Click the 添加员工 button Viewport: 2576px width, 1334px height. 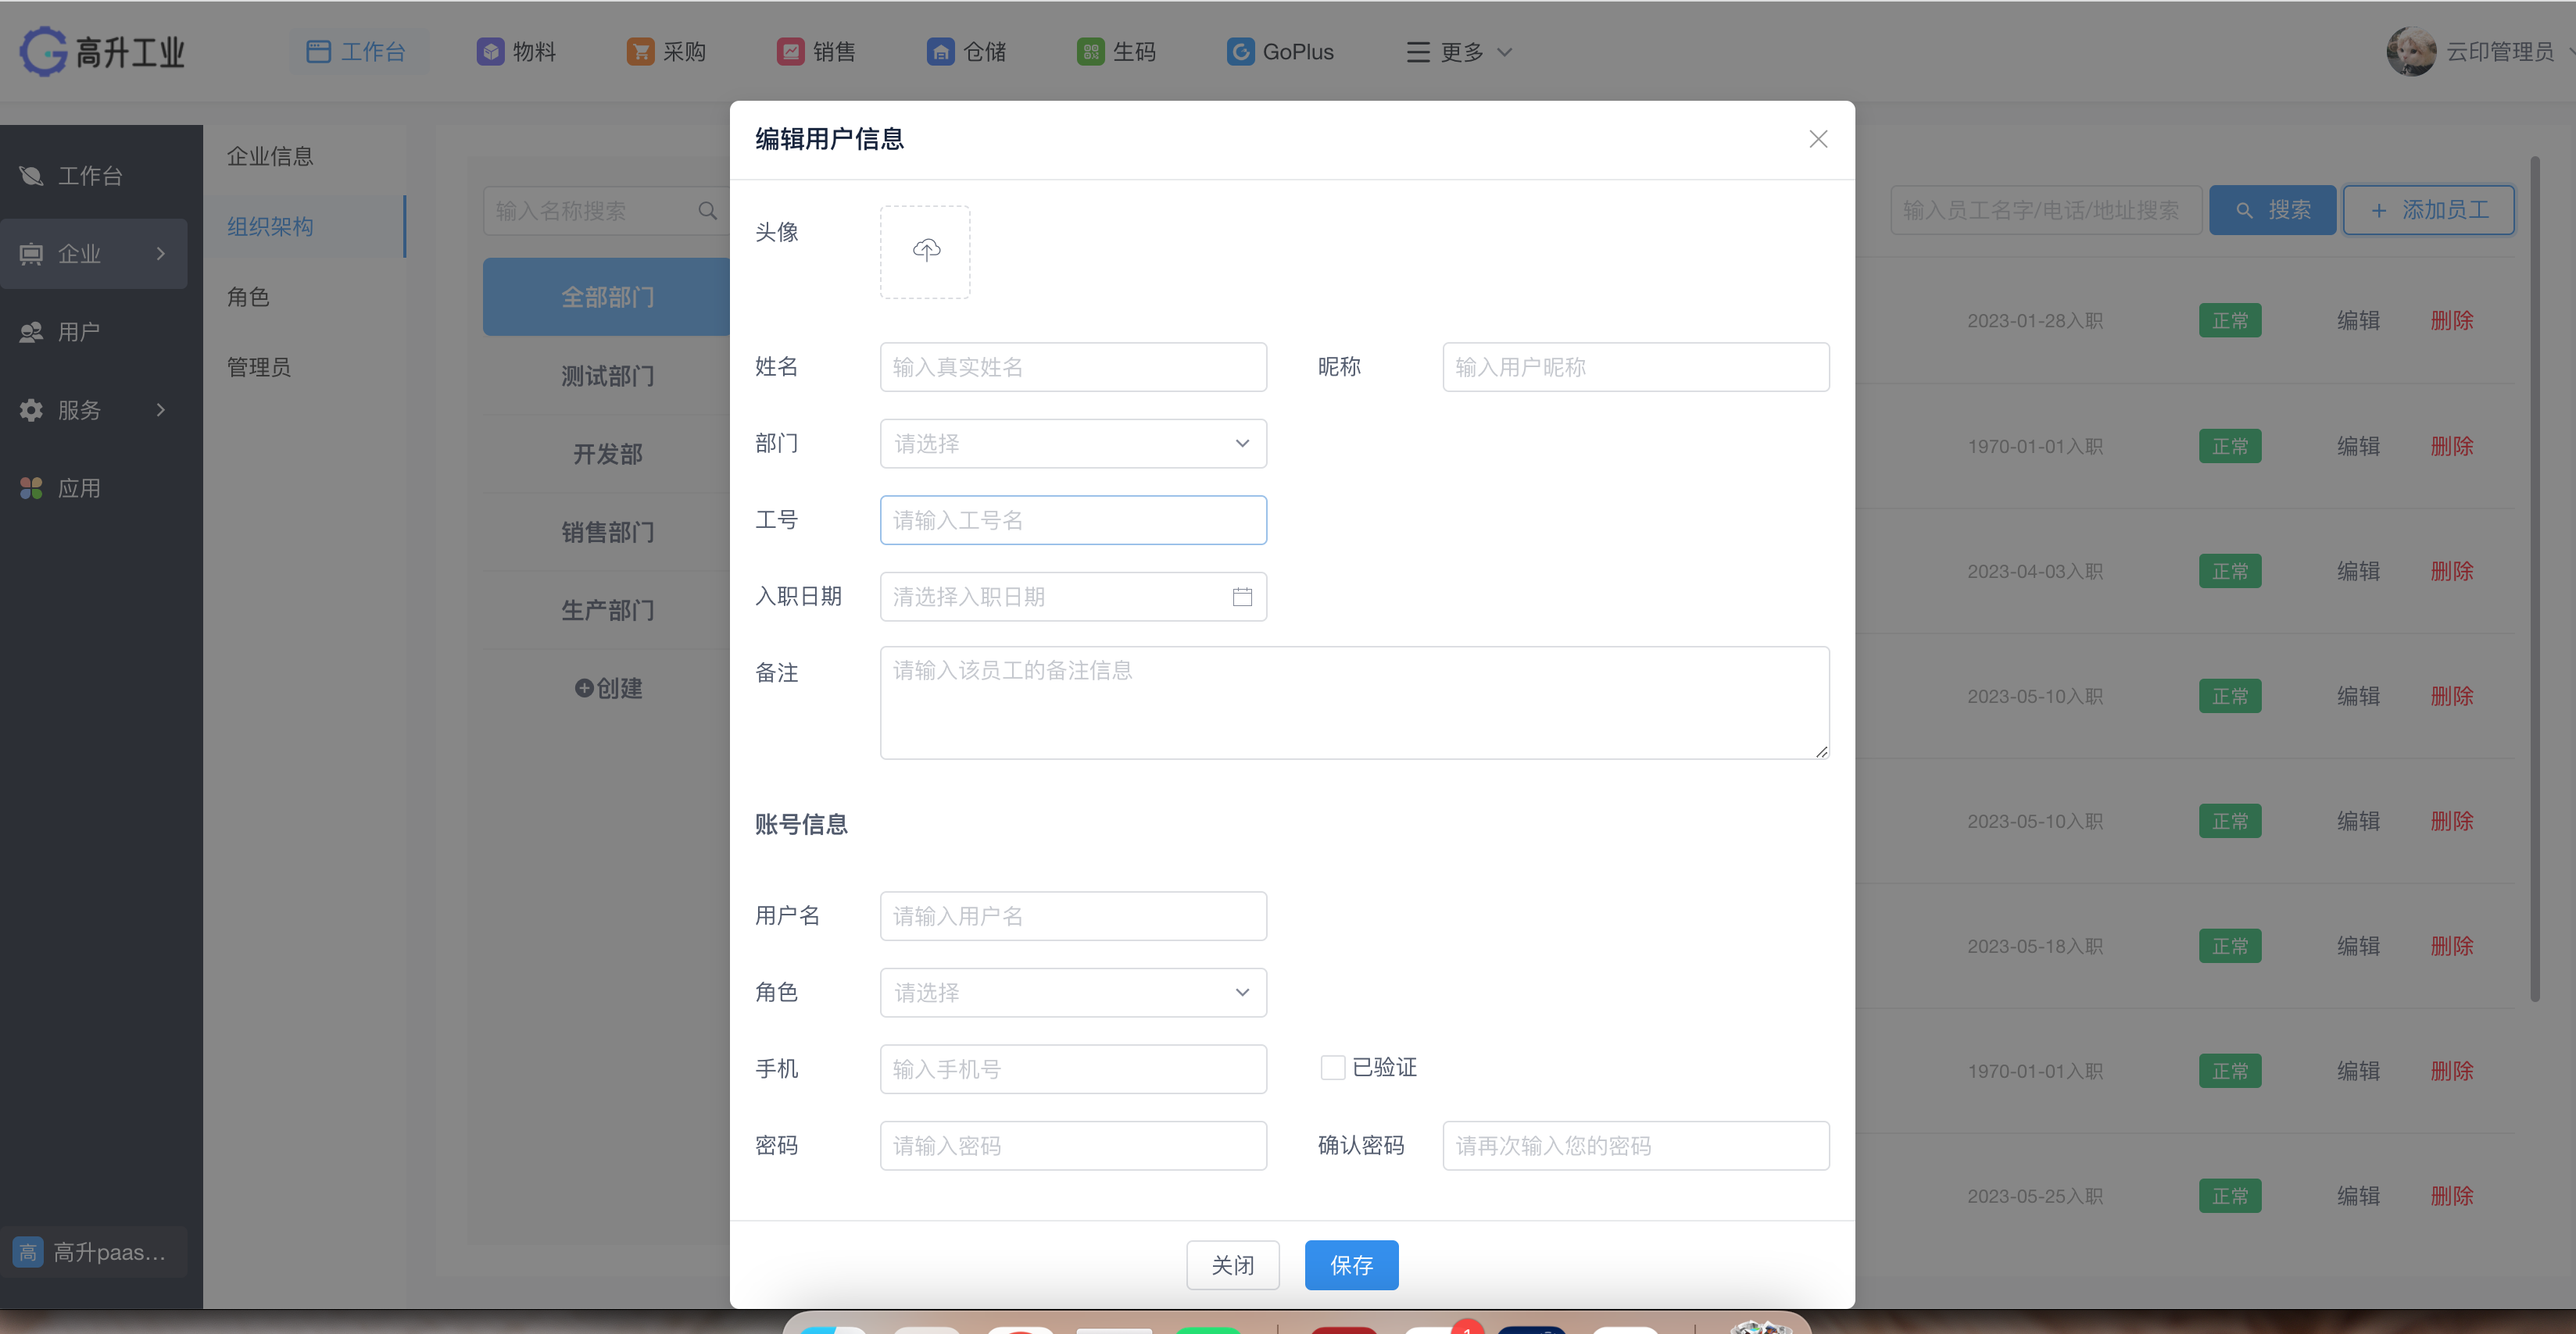point(2428,210)
